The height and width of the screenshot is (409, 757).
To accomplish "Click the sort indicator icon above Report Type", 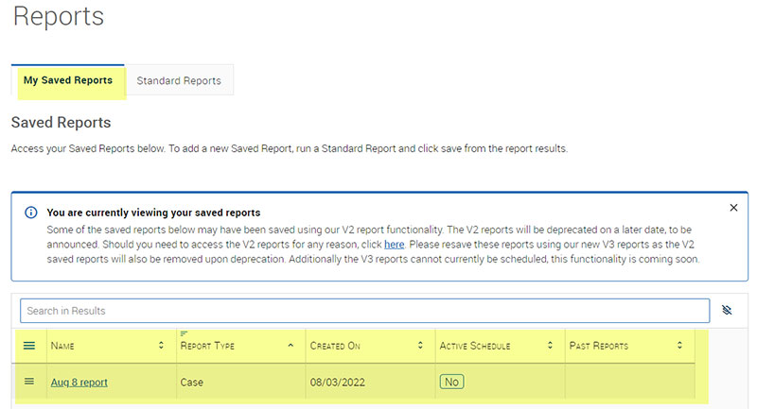I will tap(184, 334).
